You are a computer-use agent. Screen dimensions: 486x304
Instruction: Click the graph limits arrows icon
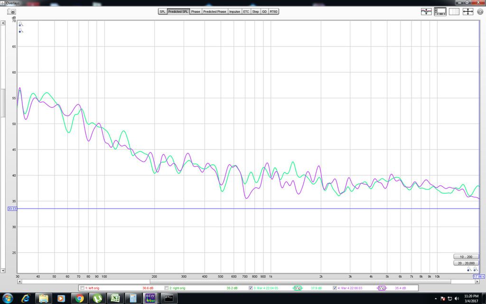(467, 11)
